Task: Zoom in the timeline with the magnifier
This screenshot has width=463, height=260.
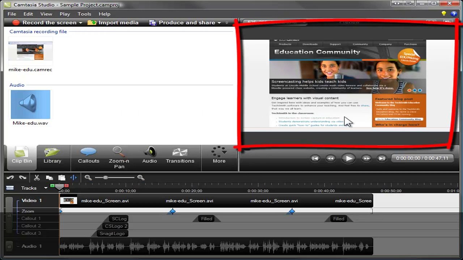Action: [x=141, y=178]
